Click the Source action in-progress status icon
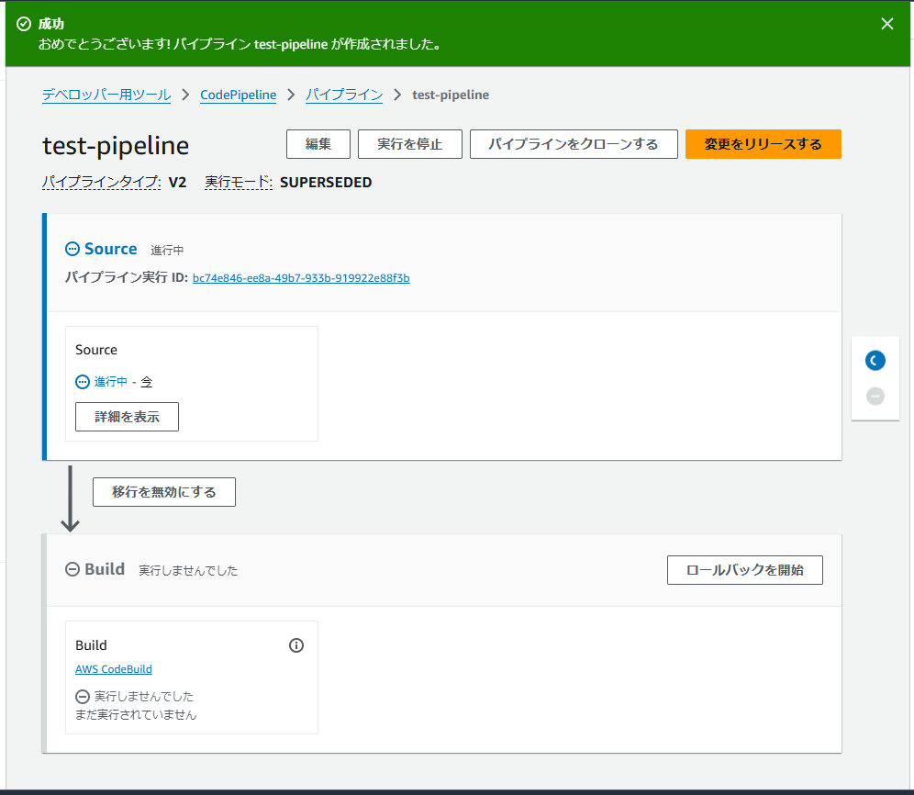The width and height of the screenshot is (914, 795). (x=83, y=382)
